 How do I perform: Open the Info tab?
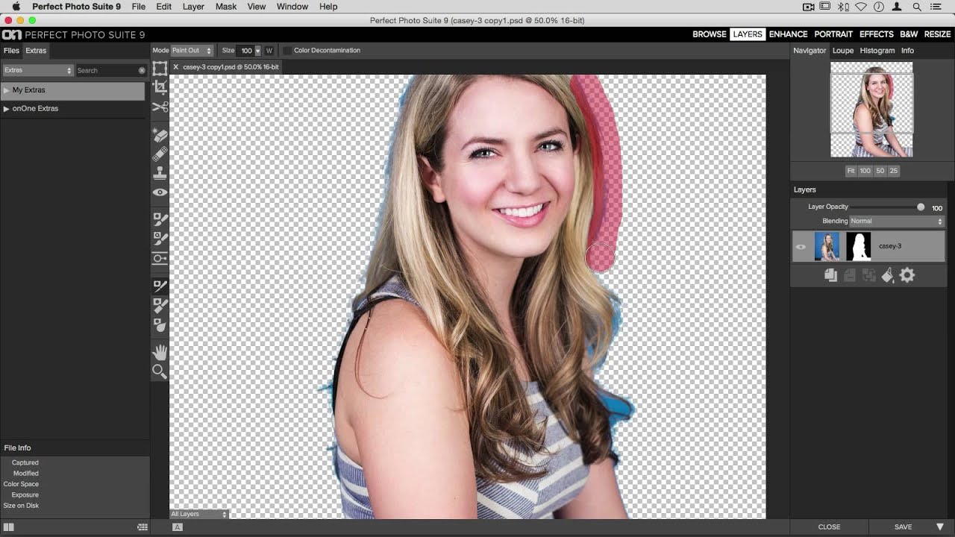(x=907, y=51)
